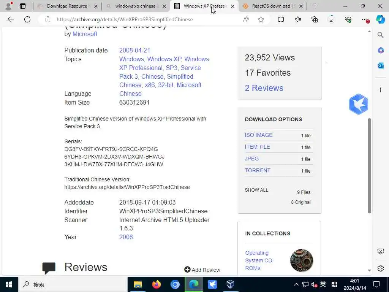Click the archive.org address bar URL
This screenshot has width=389, height=292.
coord(125,19)
